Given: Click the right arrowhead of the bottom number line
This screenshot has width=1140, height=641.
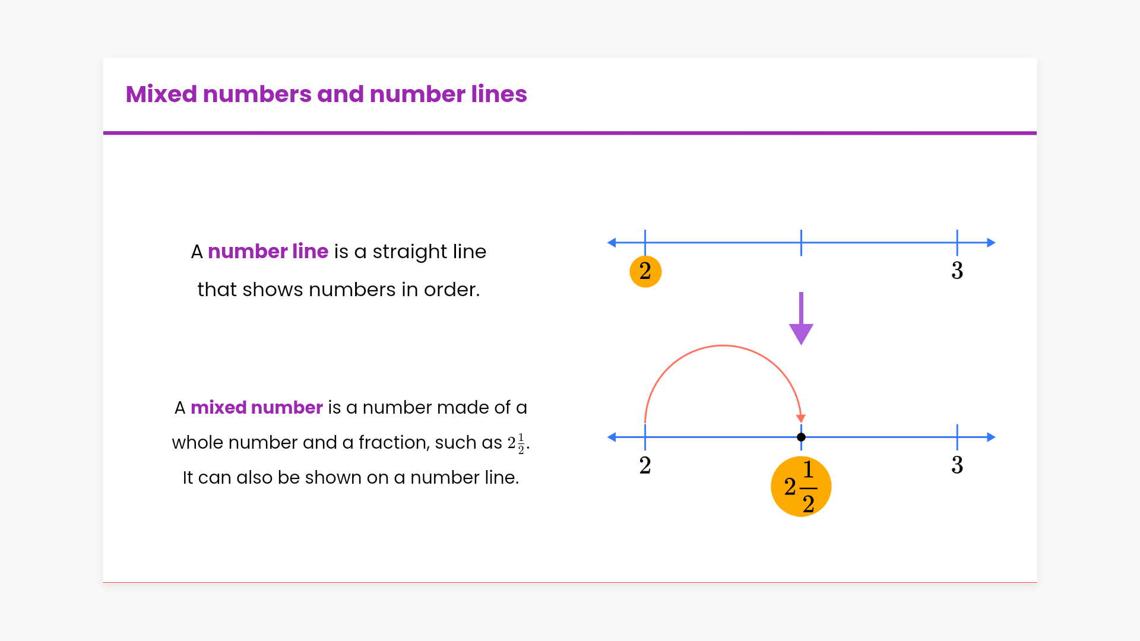Looking at the screenshot, I should (990, 437).
